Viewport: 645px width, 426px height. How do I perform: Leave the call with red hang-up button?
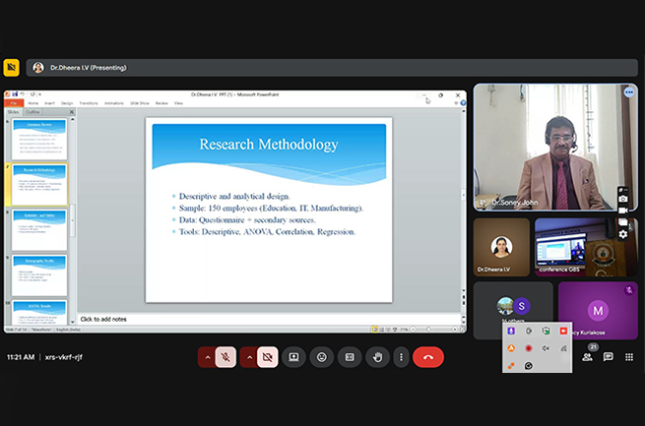point(428,357)
